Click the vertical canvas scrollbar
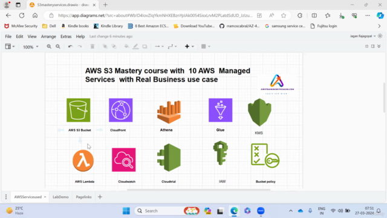The image size is (387, 218). (x=384, y=97)
